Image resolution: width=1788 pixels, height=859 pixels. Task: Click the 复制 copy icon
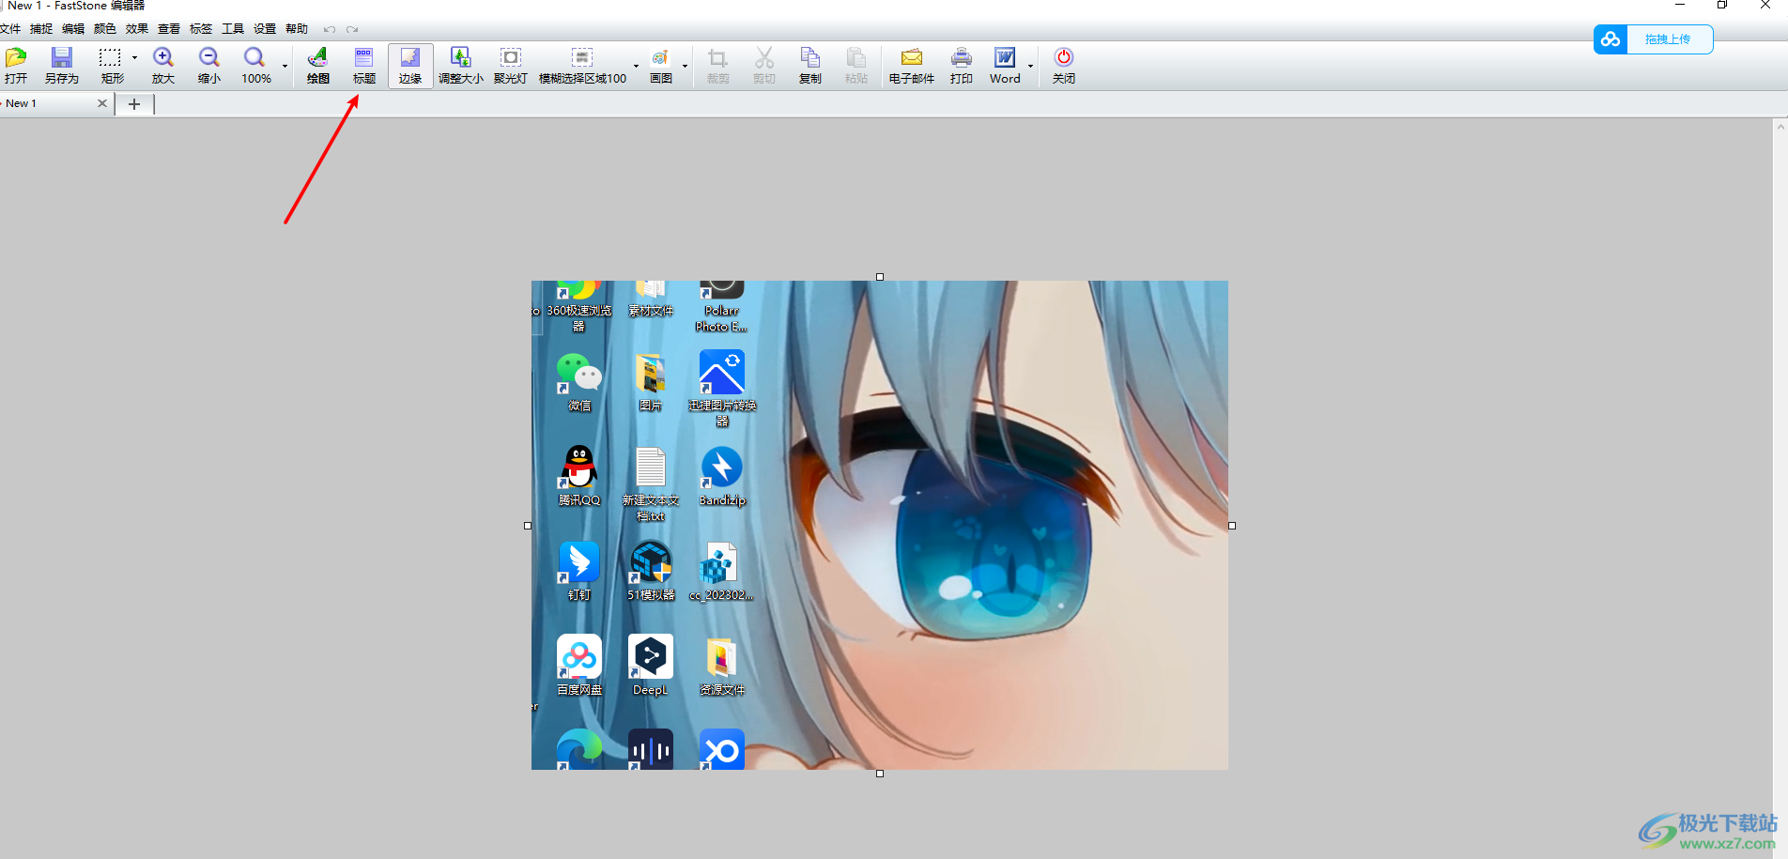coord(810,58)
